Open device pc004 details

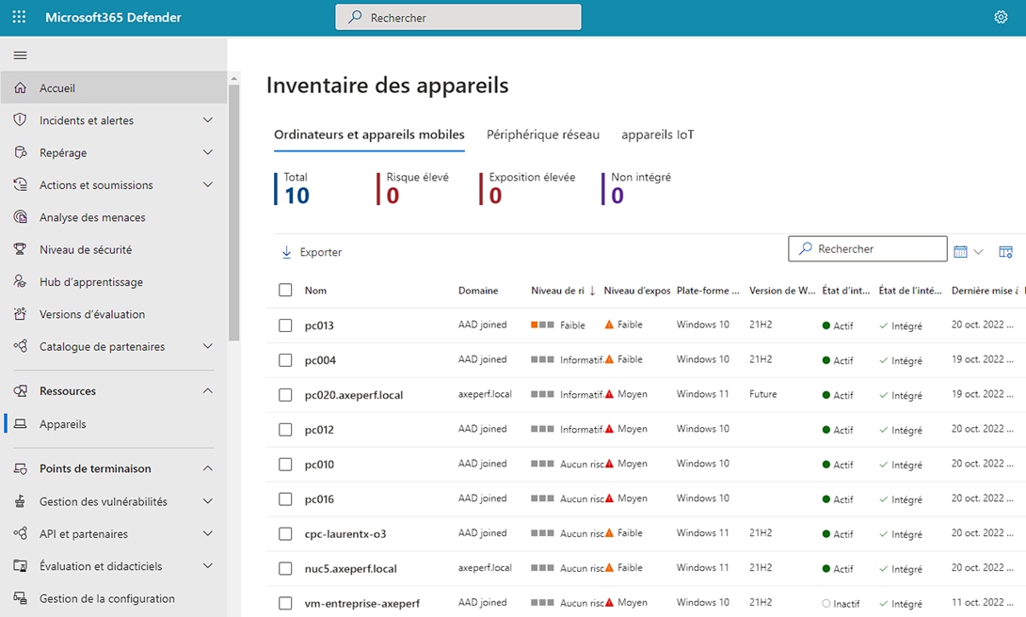pos(320,360)
